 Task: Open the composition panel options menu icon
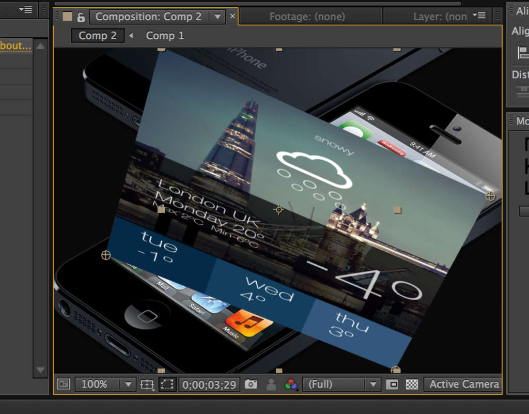pyautogui.click(x=479, y=15)
